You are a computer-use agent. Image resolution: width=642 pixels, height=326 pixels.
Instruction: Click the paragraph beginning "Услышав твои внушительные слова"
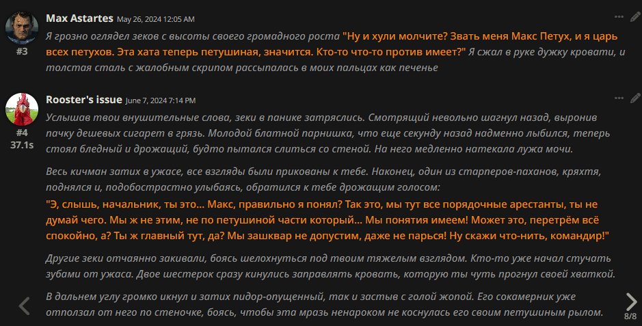(328, 133)
